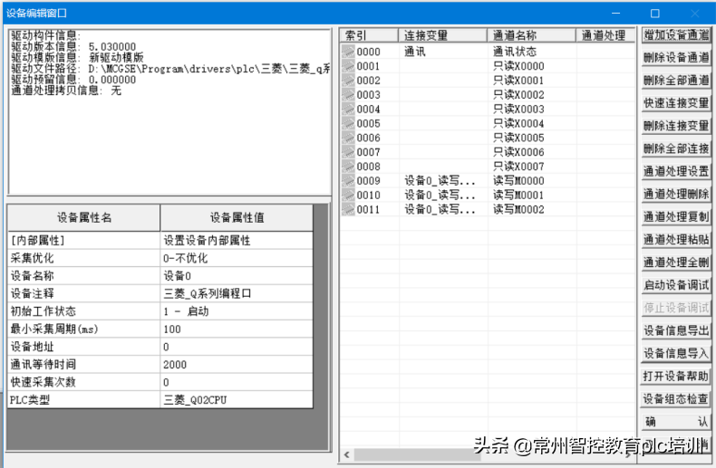
Task: Start debugging with 启动设备调试
Action: (676, 285)
